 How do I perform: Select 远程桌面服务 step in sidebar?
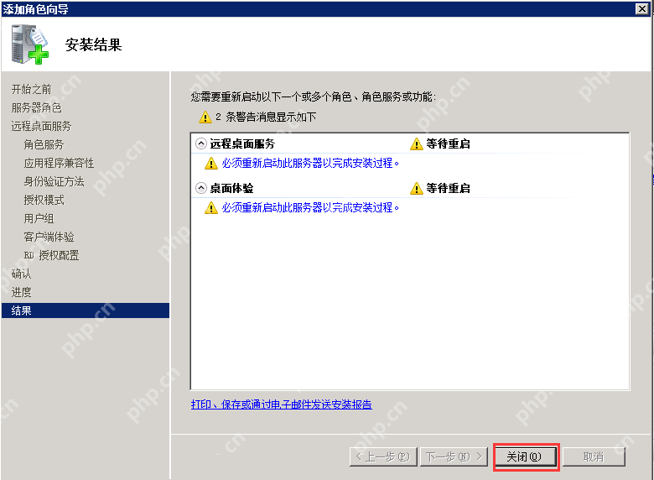(41, 127)
